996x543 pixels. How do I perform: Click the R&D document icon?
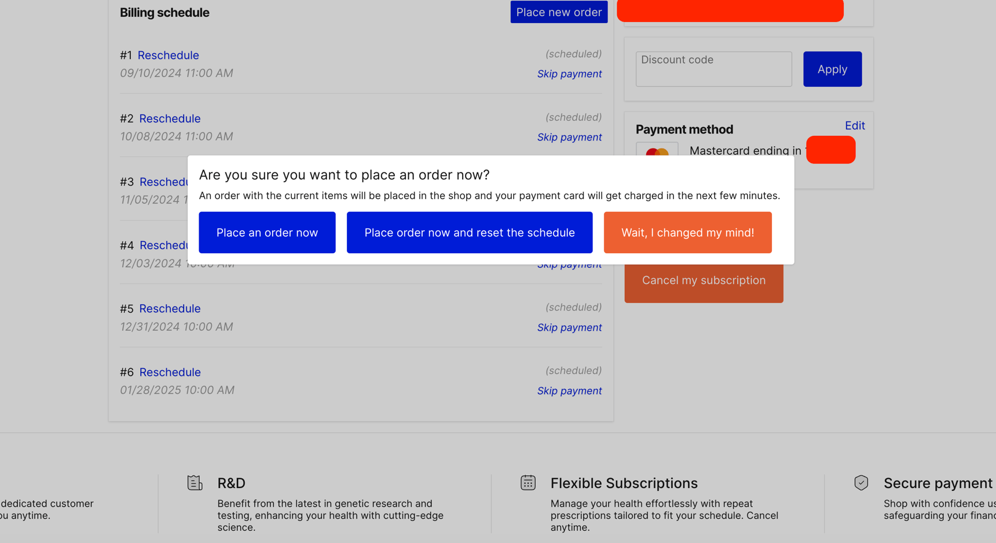[195, 482]
